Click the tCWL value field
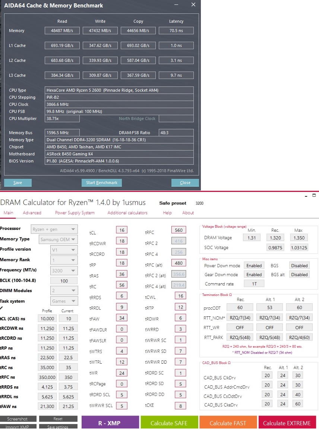Screen dimensions: 319x430 point(180,296)
